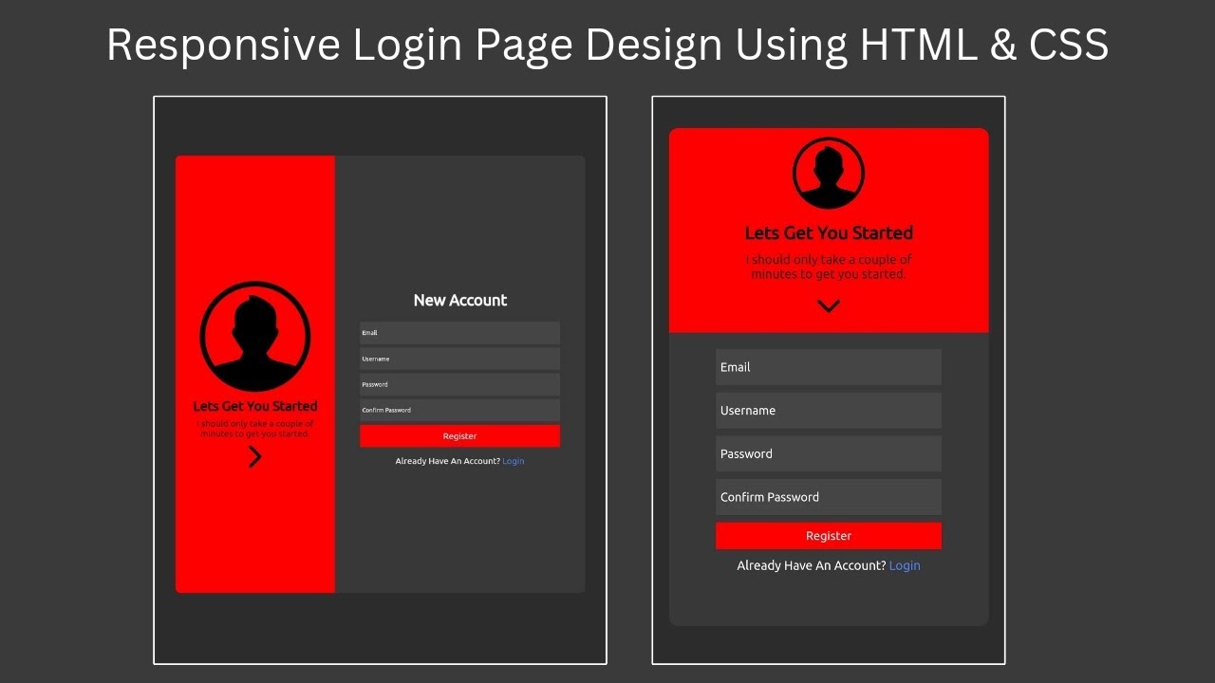Screen dimensions: 1215x683
Task: Click the Username field in the right mobile mockup
Action: coord(829,411)
